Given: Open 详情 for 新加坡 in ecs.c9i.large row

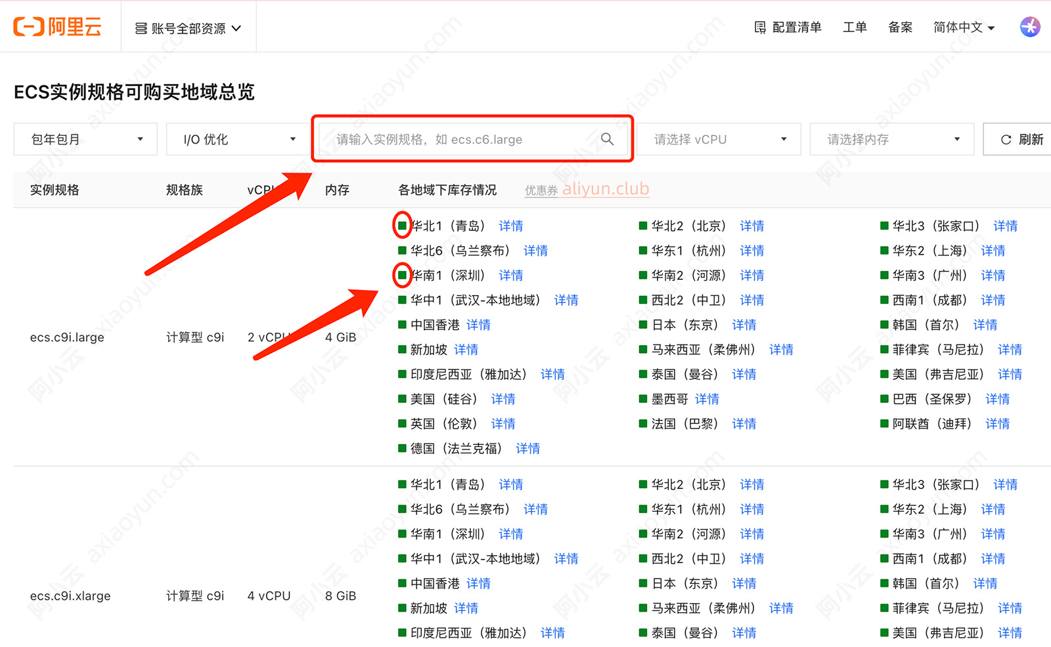Looking at the screenshot, I should click(x=466, y=350).
